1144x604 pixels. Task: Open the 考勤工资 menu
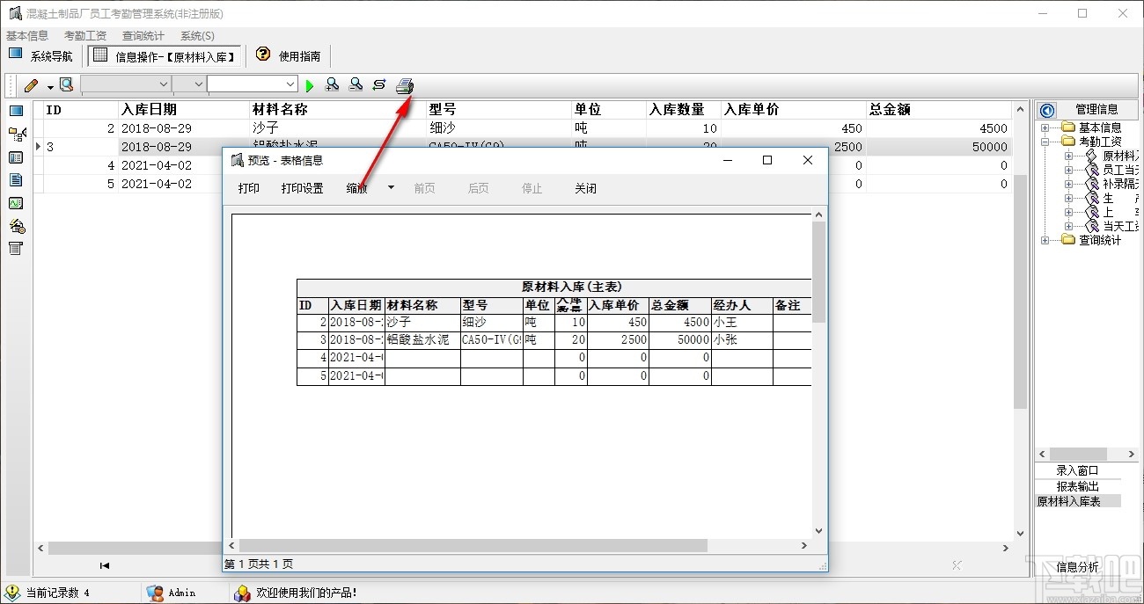click(x=85, y=36)
